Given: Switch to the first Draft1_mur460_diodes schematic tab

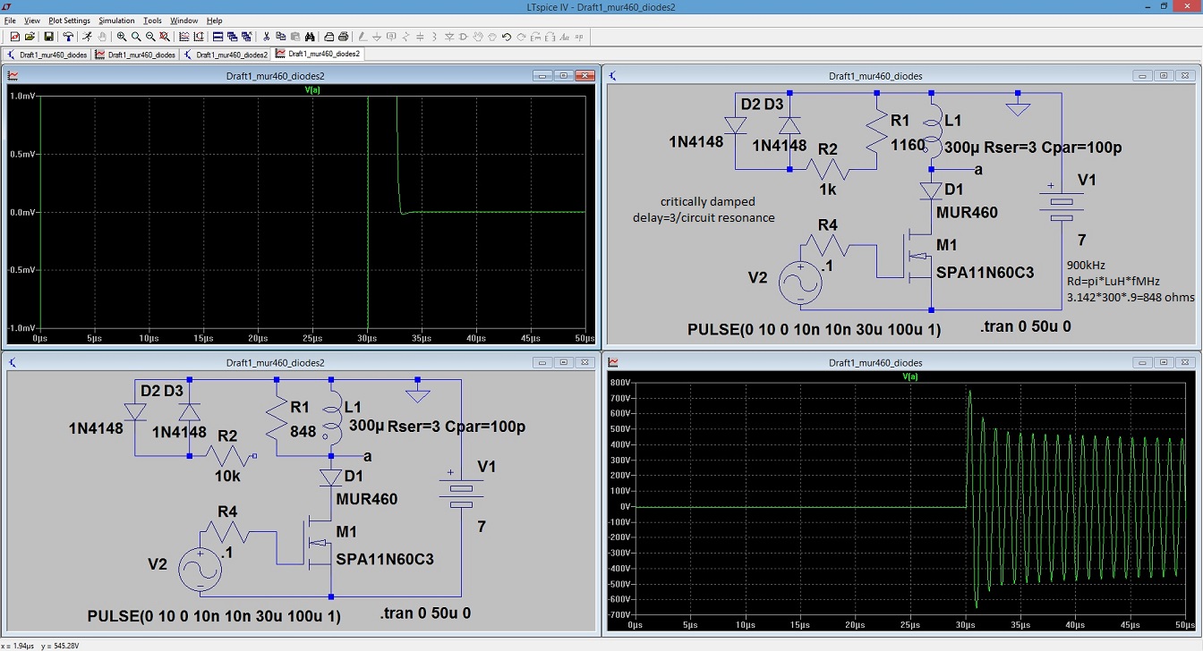Looking at the screenshot, I should [48, 55].
